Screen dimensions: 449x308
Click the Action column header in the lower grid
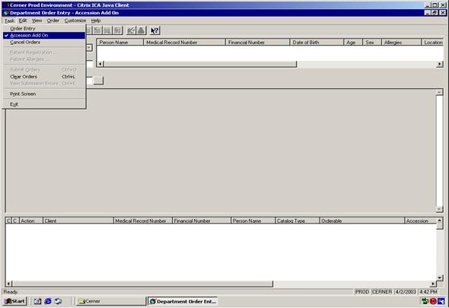click(31, 221)
